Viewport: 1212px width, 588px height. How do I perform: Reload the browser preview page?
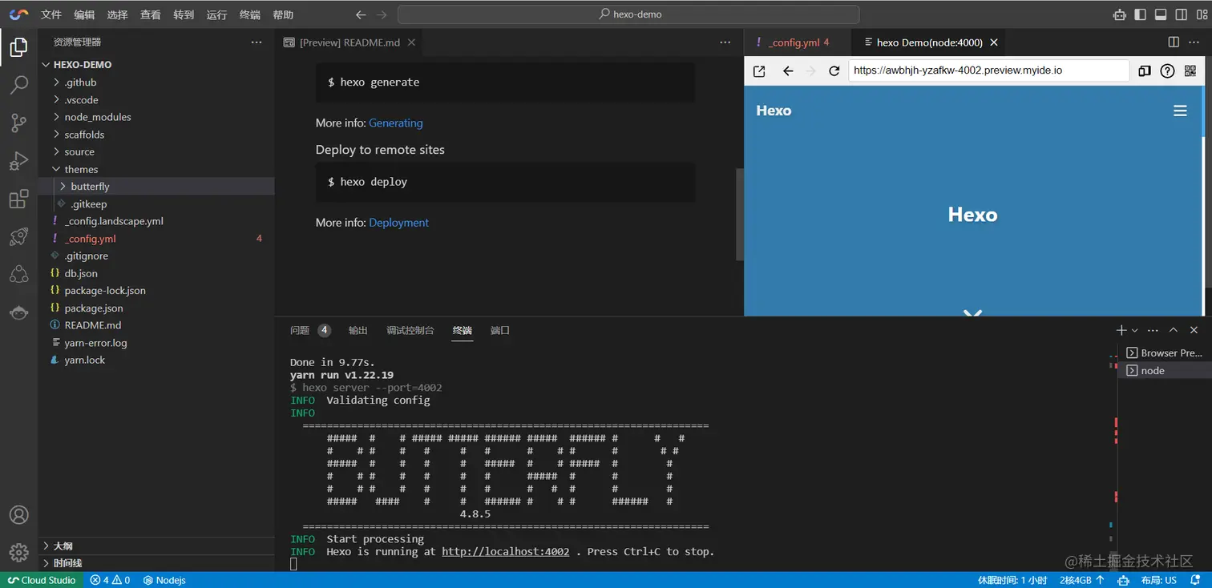(x=834, y=70)
